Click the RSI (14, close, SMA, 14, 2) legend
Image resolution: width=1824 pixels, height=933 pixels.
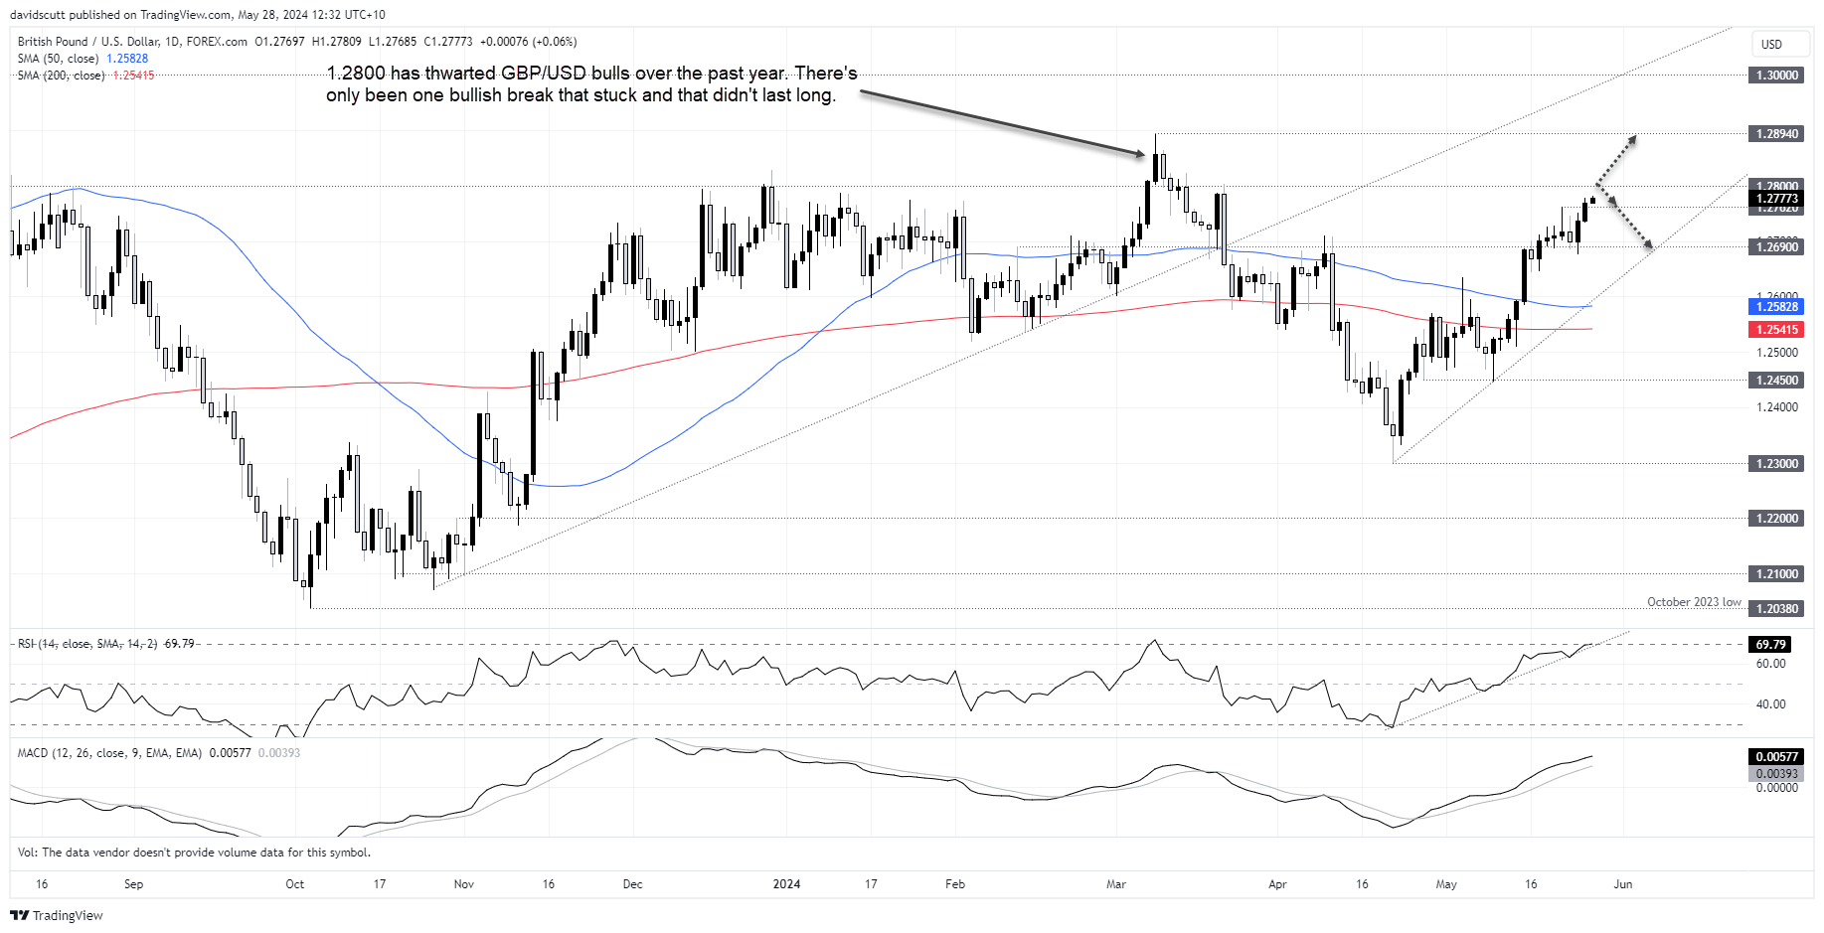point(106,644)
